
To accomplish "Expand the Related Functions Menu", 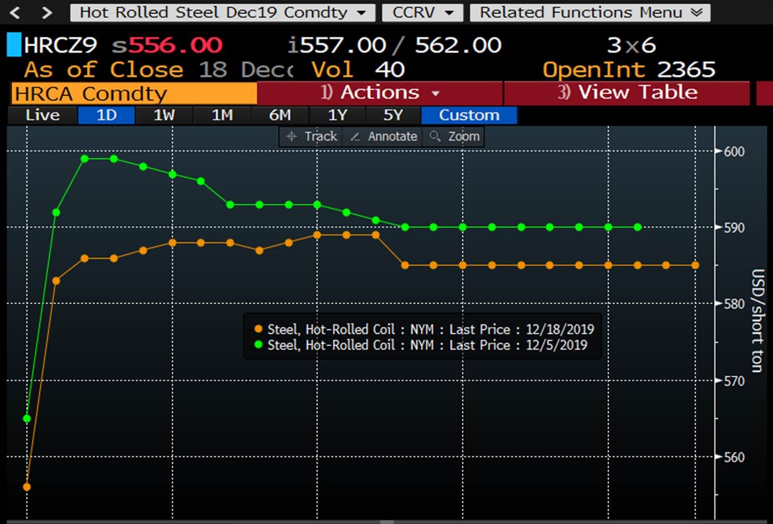I will [590, 13].
